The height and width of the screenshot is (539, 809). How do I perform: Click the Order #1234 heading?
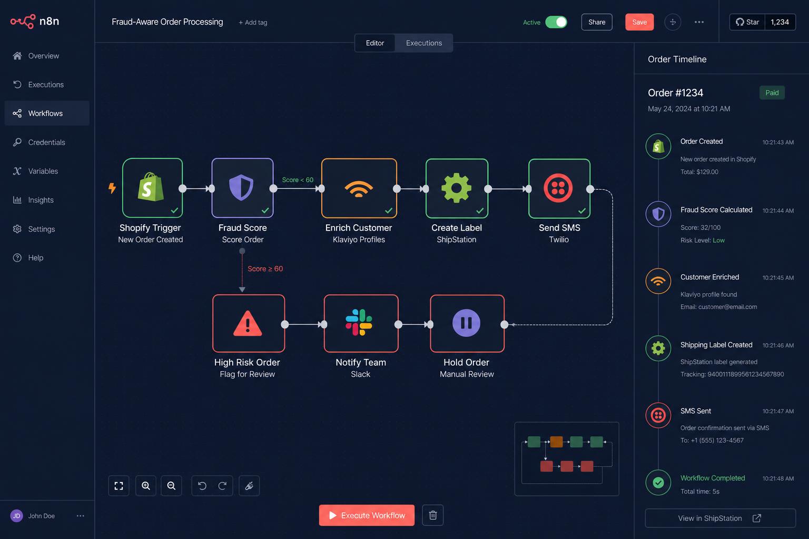tap(675, 93)
